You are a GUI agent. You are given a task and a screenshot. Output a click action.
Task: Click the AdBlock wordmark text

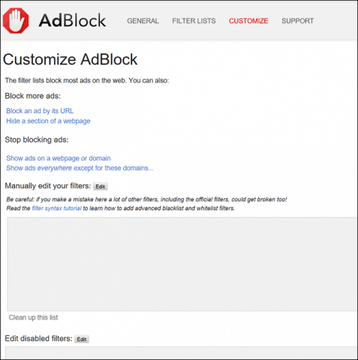pyautogui.click(x=72, y=20)
